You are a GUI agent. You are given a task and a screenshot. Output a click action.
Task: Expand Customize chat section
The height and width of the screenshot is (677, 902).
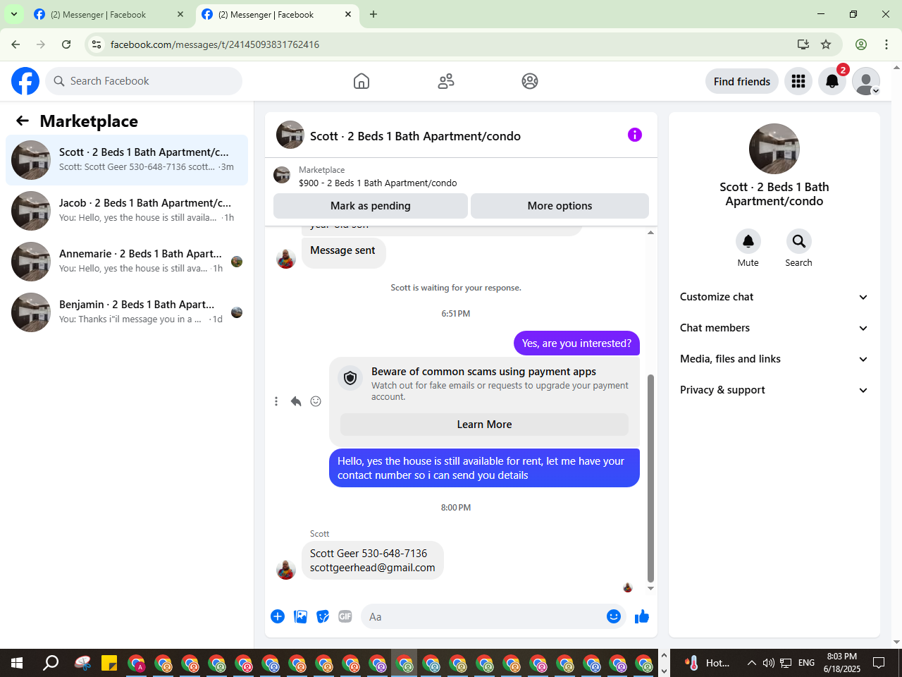click(x=774, y=297)
